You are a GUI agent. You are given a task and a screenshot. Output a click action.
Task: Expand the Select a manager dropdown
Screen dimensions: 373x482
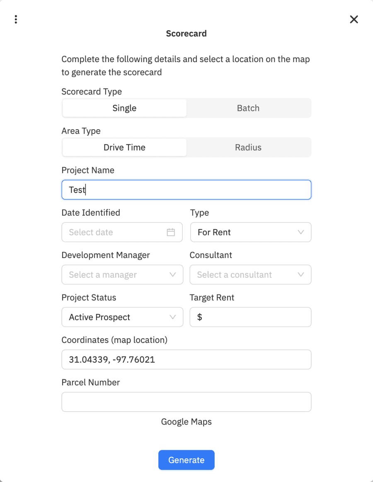[122, 275]
